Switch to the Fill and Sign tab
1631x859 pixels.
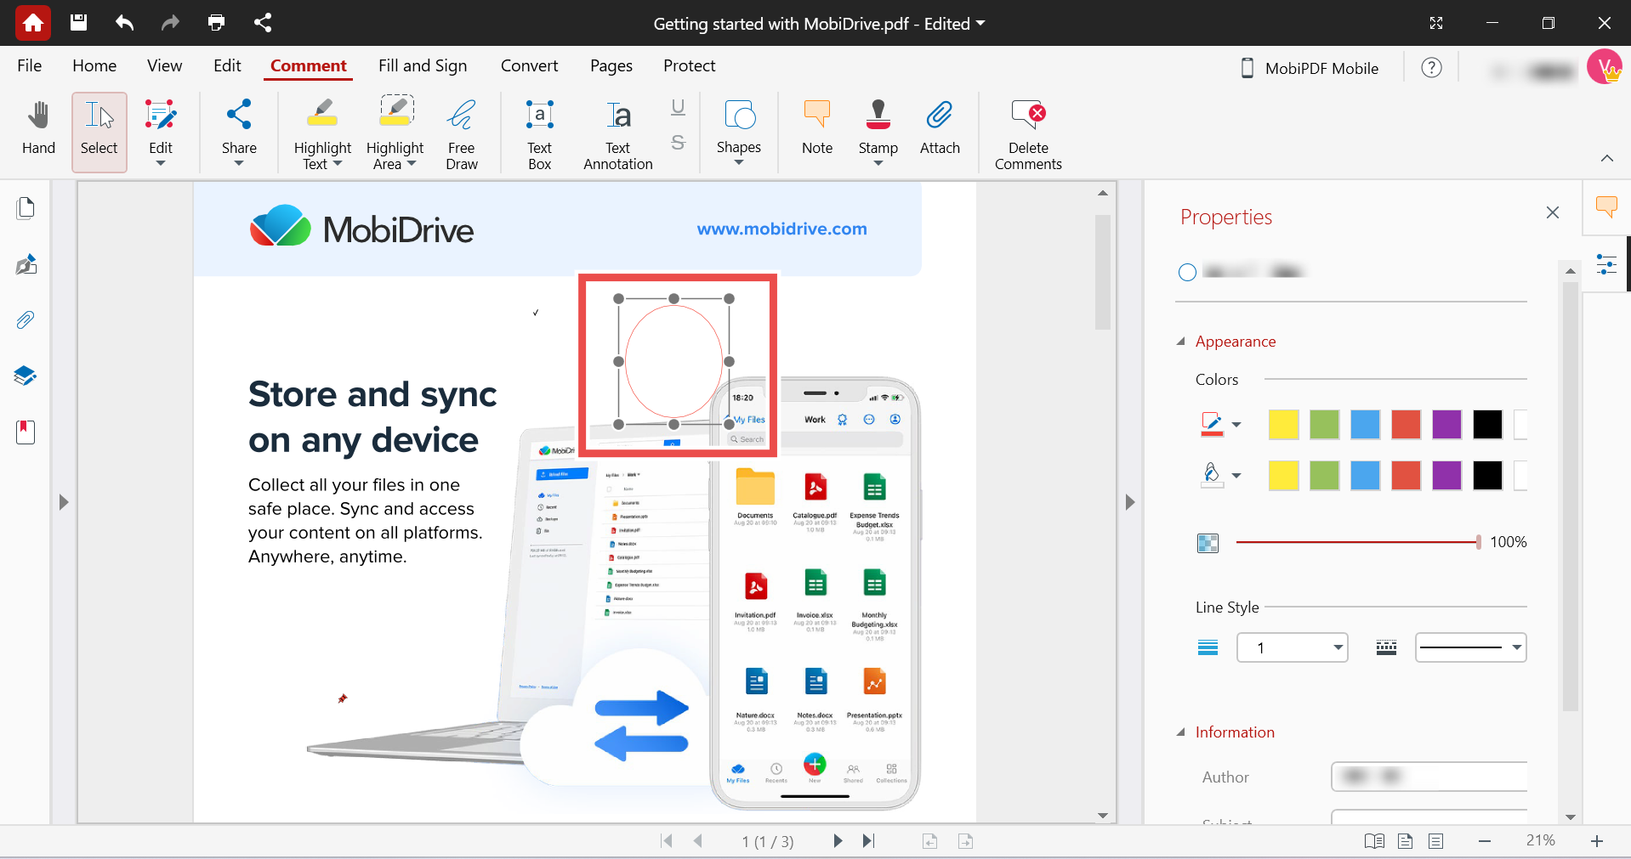click(423, 65)
